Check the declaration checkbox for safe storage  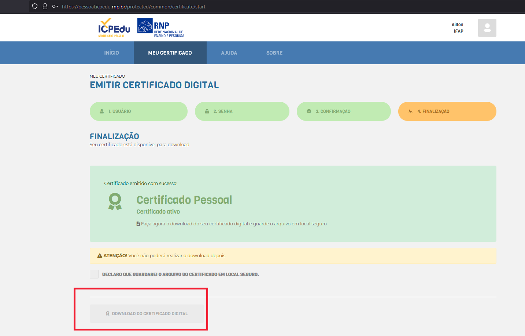(x=94, y=274)
